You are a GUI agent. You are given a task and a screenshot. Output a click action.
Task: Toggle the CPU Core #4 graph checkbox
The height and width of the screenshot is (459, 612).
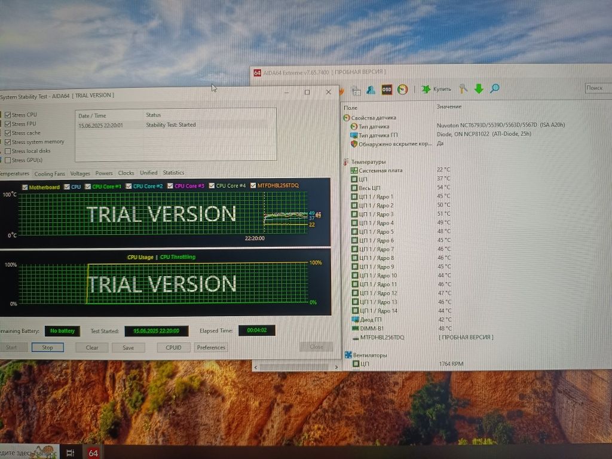(x=212, y=186)
